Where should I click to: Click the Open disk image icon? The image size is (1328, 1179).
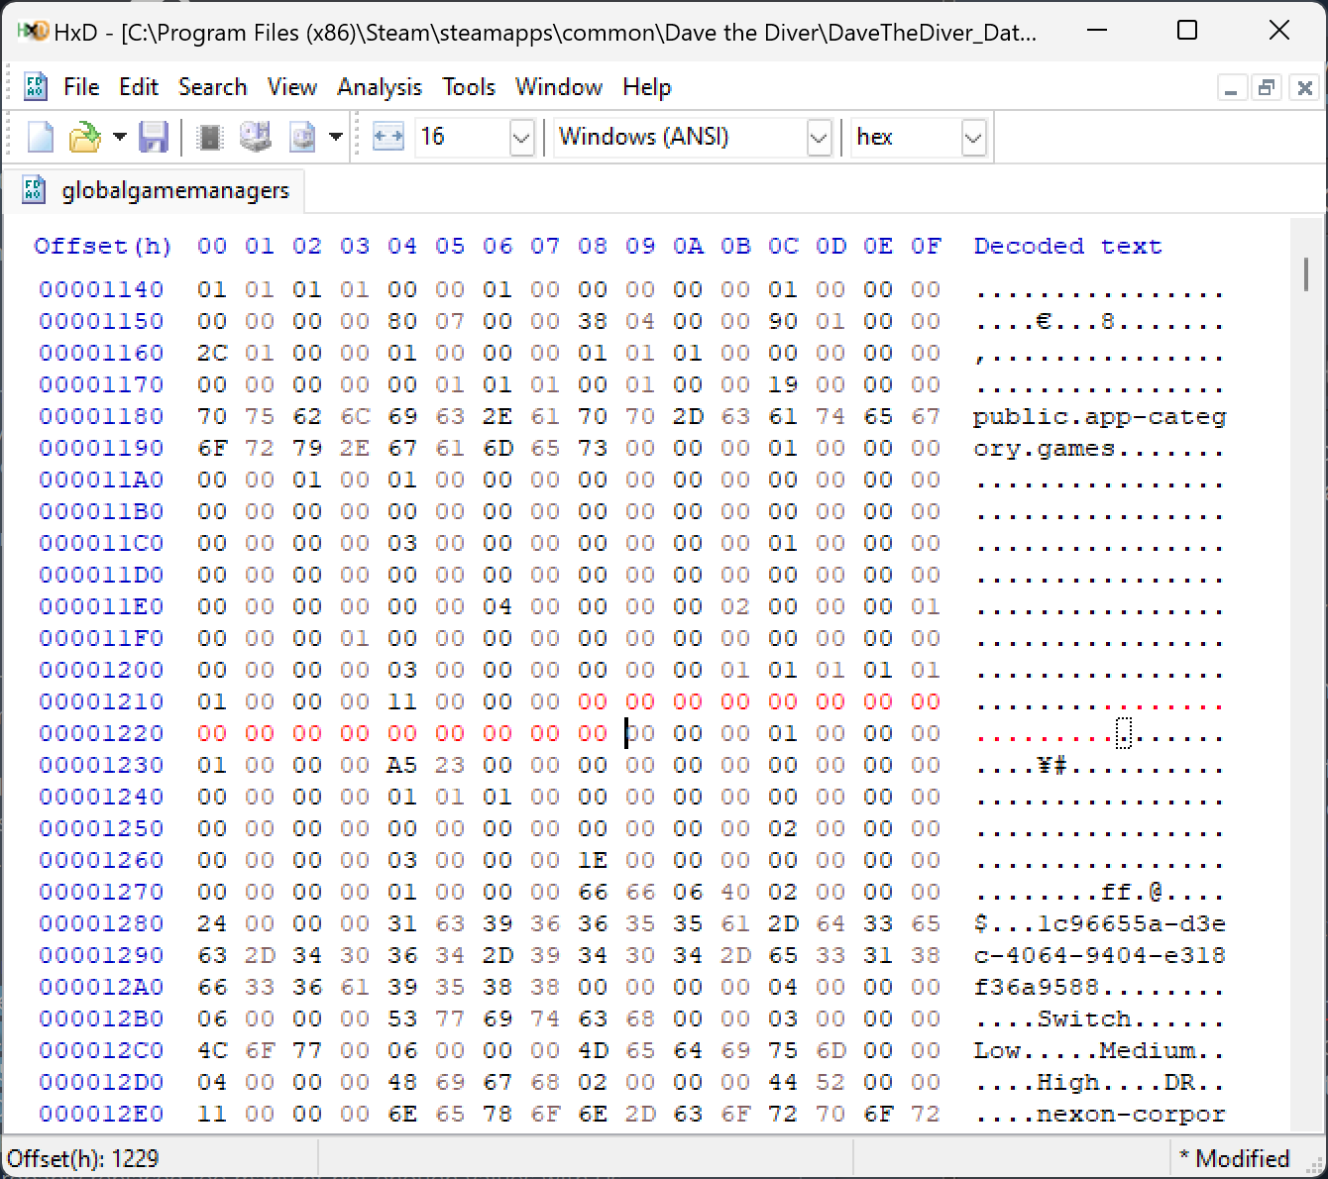(301, 137)
